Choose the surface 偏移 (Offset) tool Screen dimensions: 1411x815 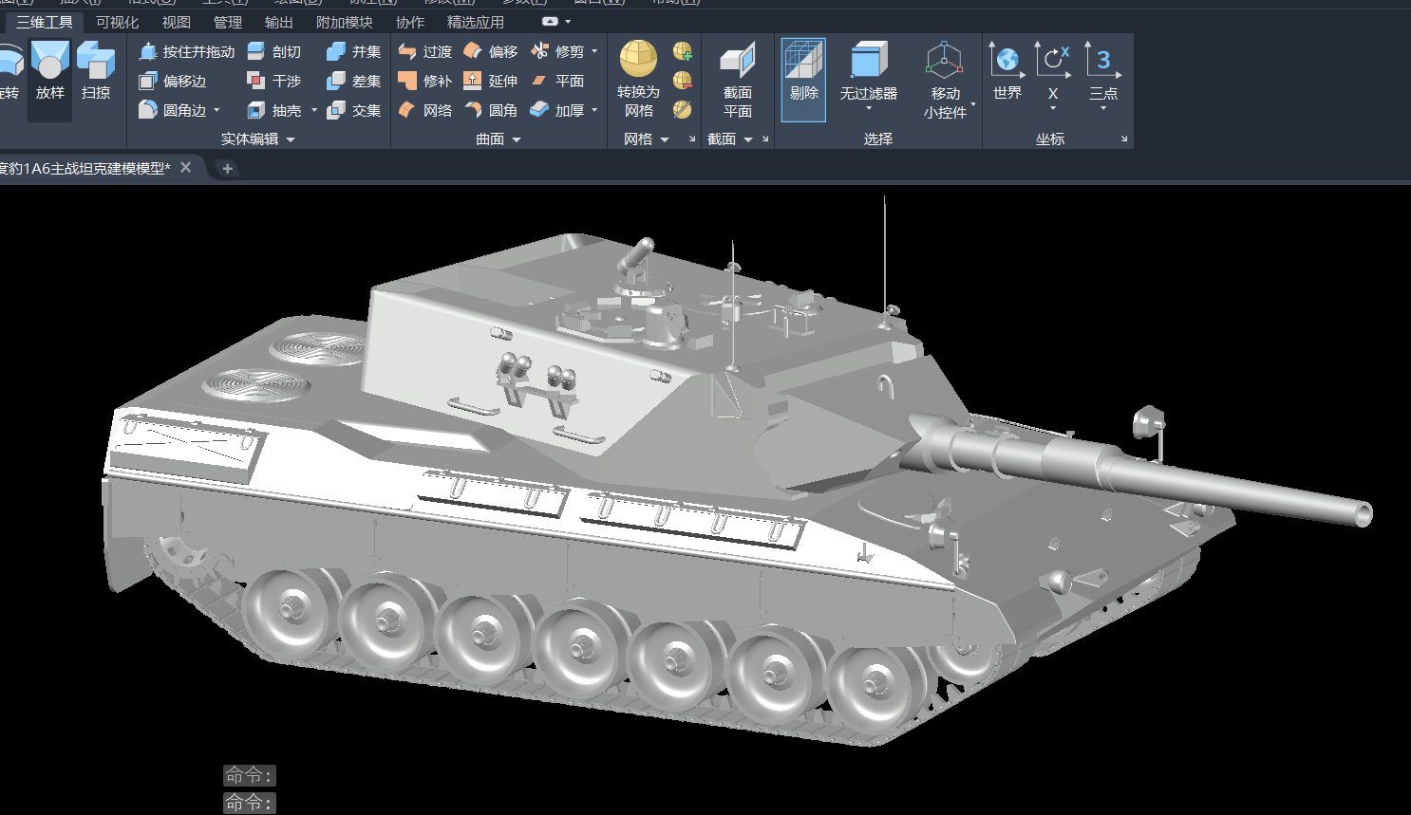pos(491,51)
